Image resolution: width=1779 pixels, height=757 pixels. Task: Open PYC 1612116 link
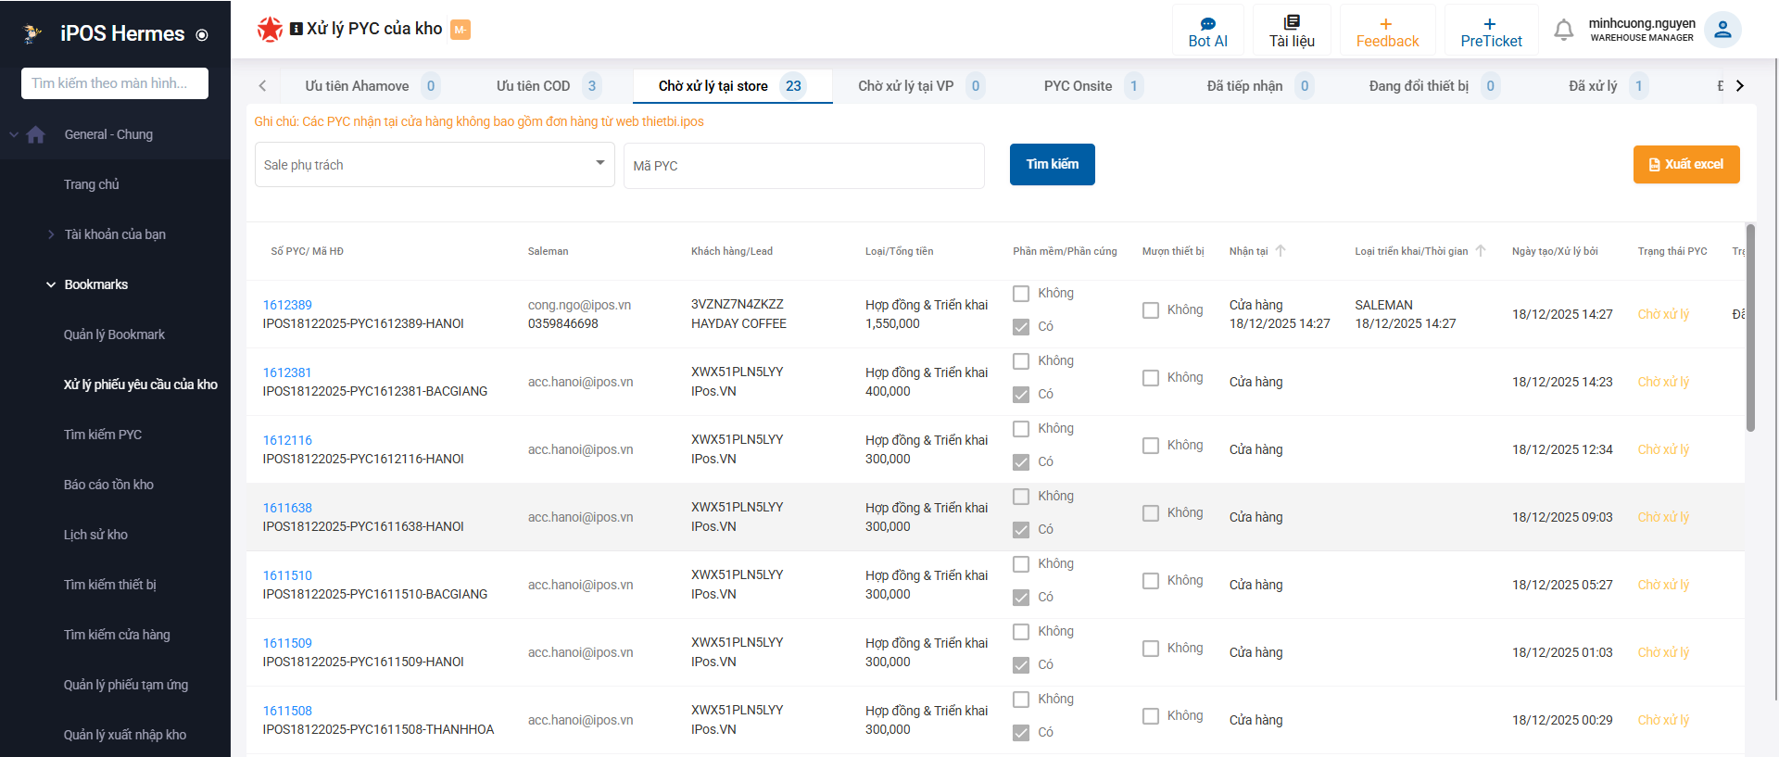click(287, 440)
